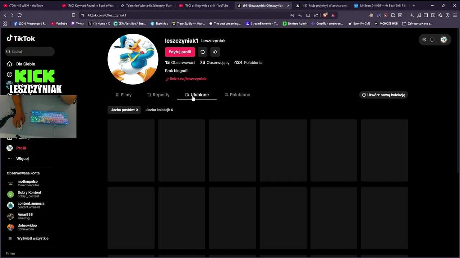Click the phone app icon top-right
The width and height of the screenshot is (460, 258).
pos(432,40)
